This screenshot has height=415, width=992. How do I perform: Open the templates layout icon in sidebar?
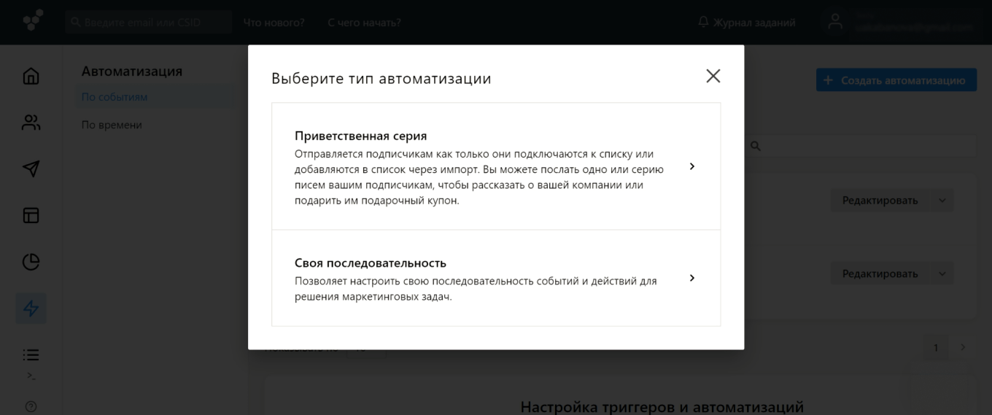click(31, 215)
